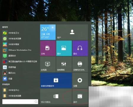Open the 音乐 music tile
Screen dimensions: 133x107
click(x=80, y=48)
